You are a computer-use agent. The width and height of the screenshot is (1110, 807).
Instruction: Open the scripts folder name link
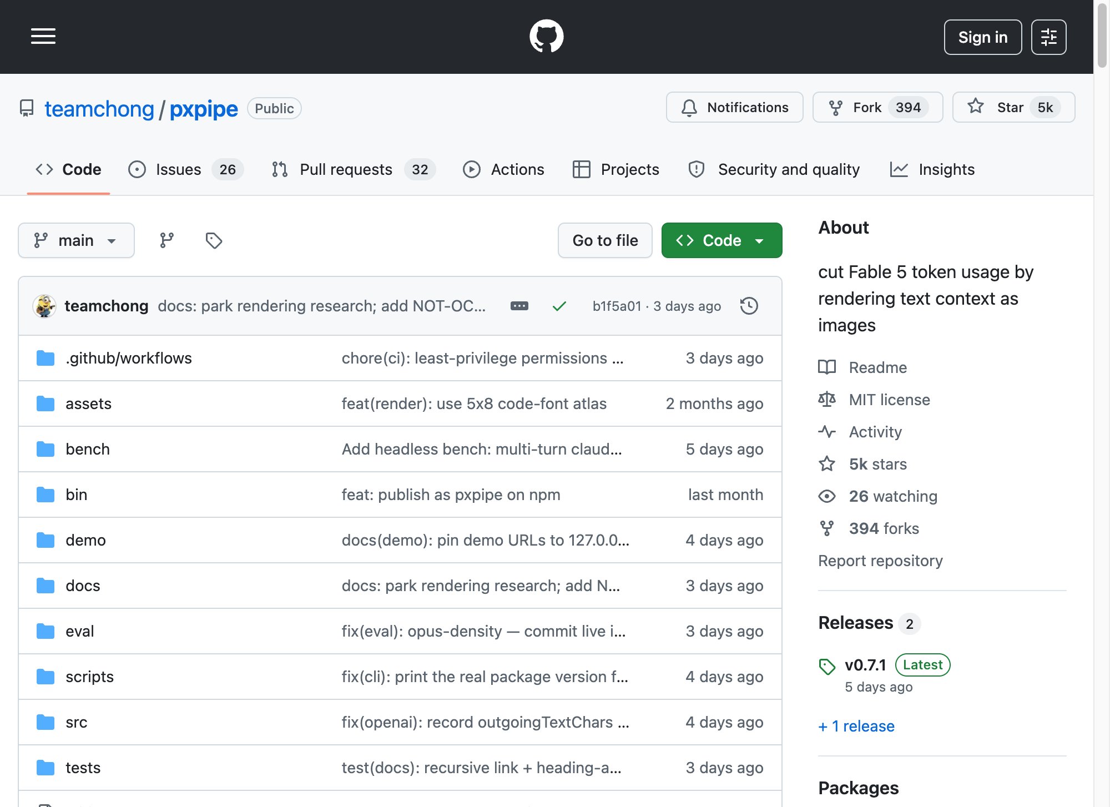(x=89, y=677)
